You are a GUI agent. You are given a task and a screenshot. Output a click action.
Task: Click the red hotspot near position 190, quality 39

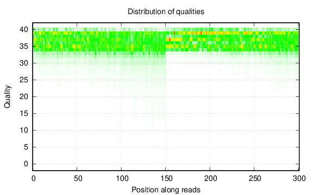[x=201, y=33]
